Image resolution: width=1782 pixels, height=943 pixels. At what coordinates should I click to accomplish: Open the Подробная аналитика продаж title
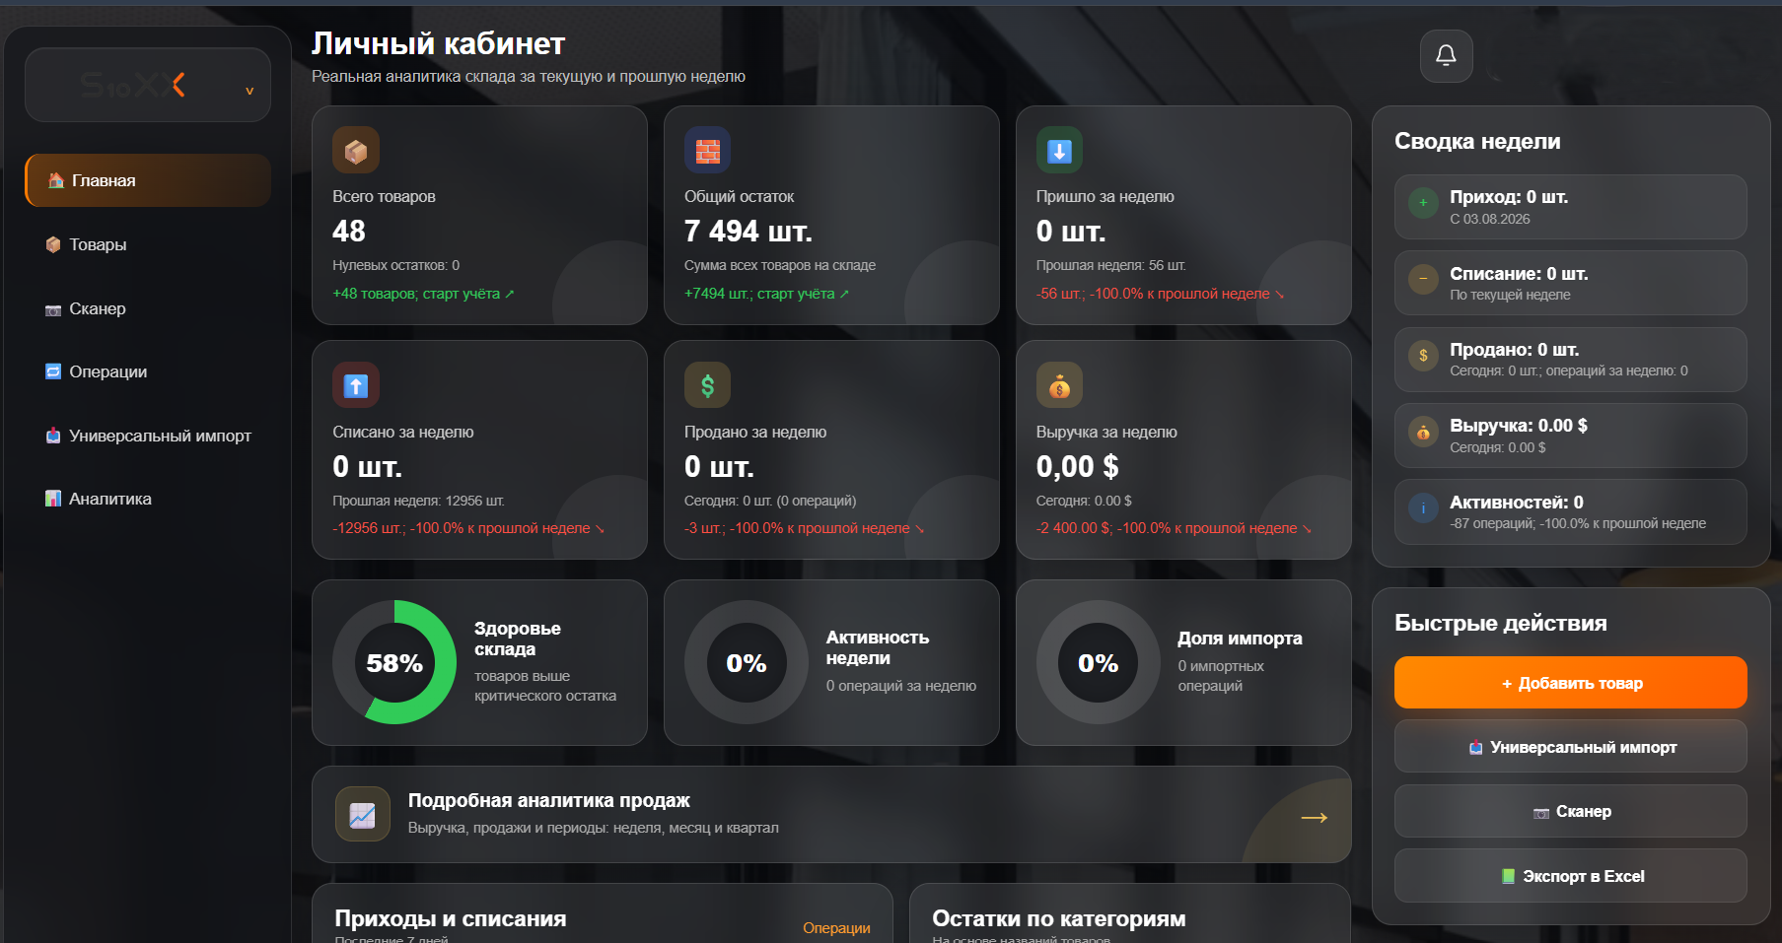point(549,800)
